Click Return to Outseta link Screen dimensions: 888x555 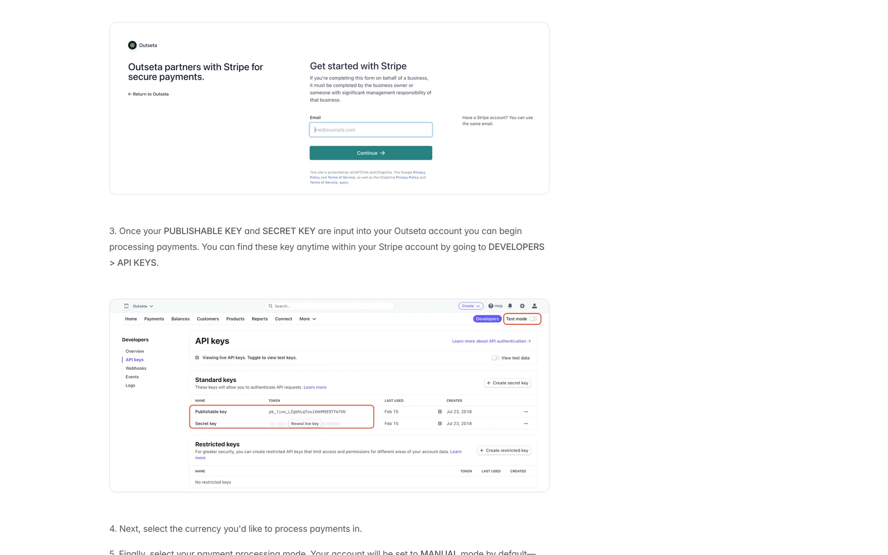[148, 94]
